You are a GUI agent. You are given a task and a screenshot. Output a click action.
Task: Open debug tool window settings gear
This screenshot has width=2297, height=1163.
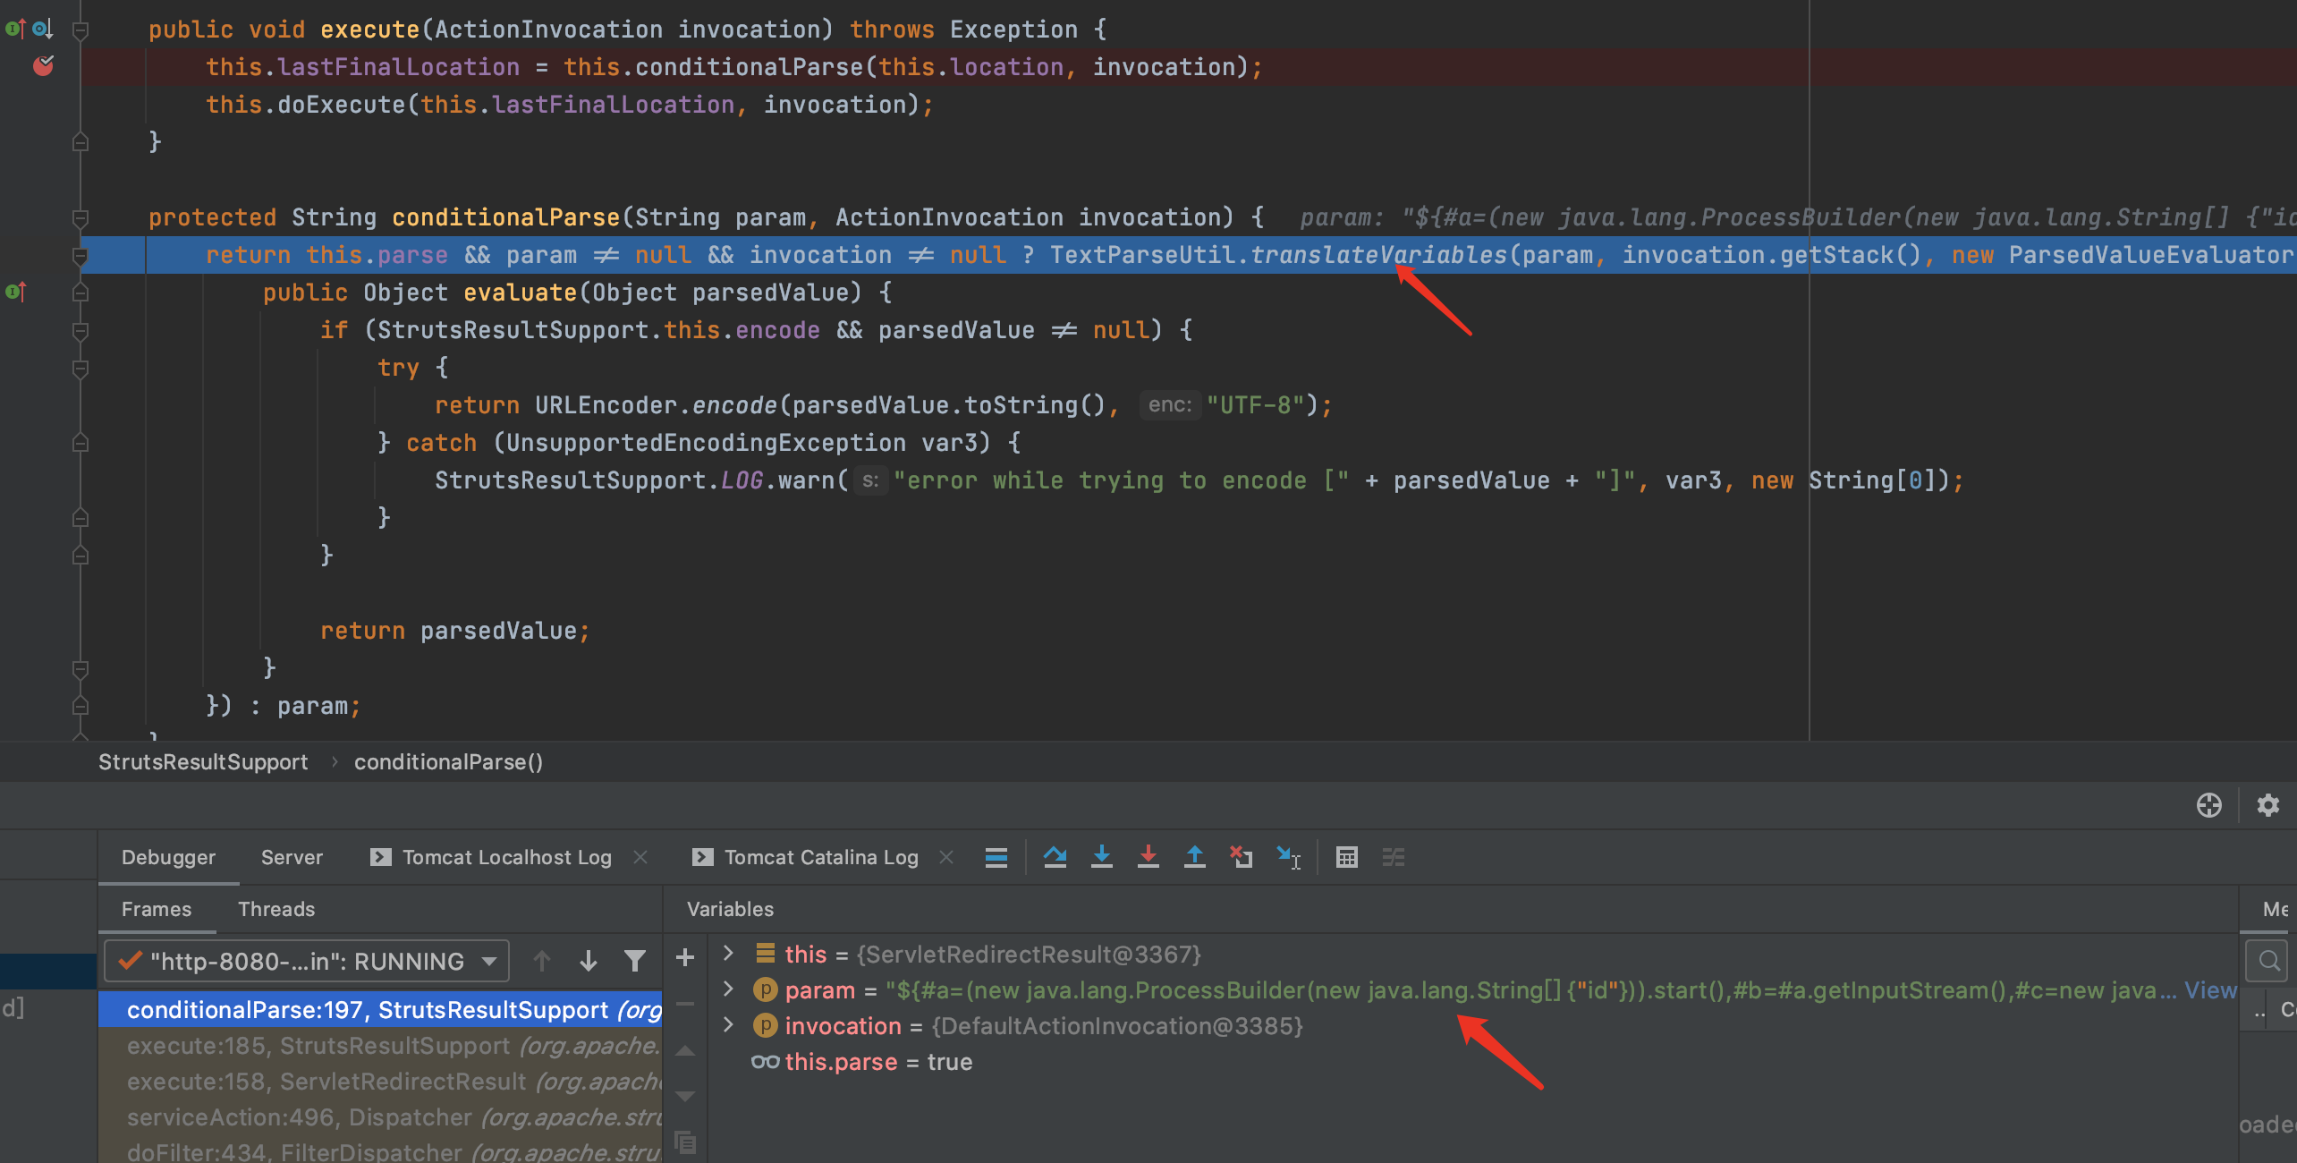click(2267, 805)
